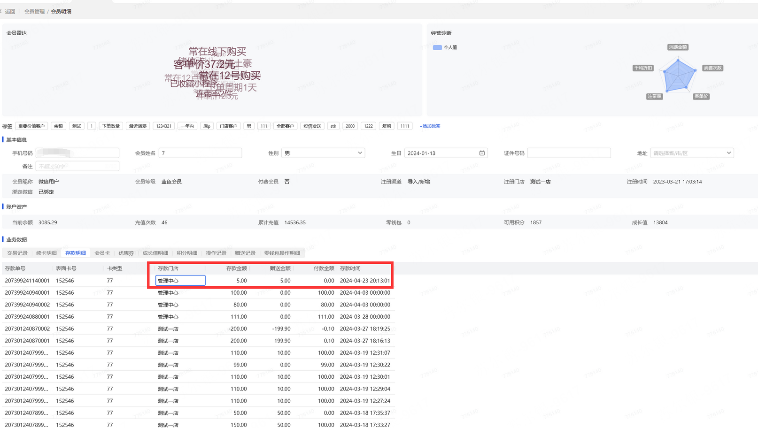The width and height of the screenshot is (758, 428).
Task: Expand the 性别 gender dropdown
Action: click(x=323, y=153)
